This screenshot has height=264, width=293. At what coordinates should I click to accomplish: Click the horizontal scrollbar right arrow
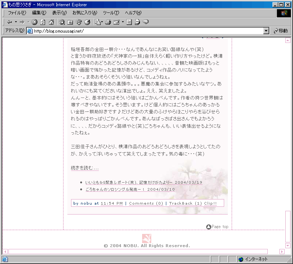(x=282, y=252)
